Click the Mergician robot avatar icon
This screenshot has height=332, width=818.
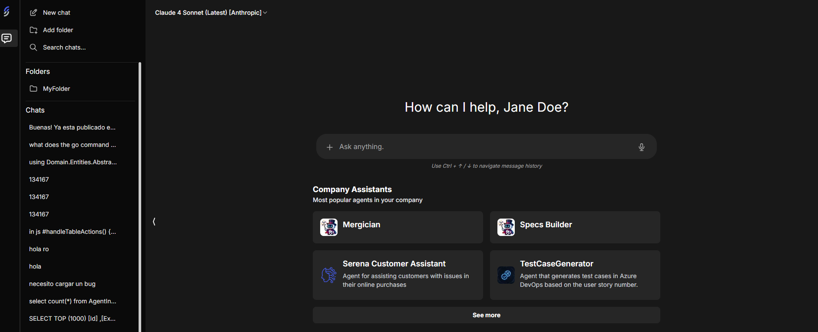(329, 227)
